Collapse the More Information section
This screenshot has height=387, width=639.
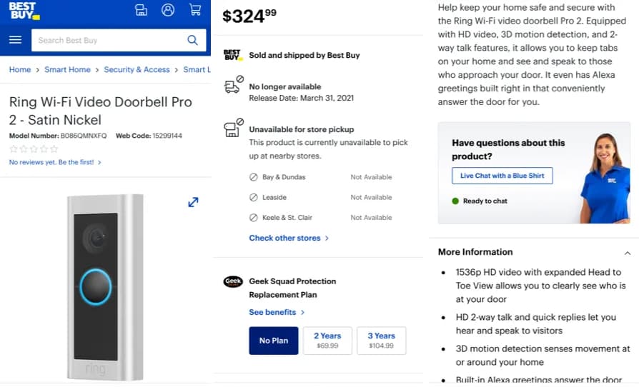coord(627,253)
